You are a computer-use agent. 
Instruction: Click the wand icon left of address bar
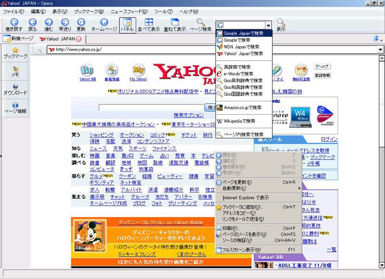[x=39, y=49]
